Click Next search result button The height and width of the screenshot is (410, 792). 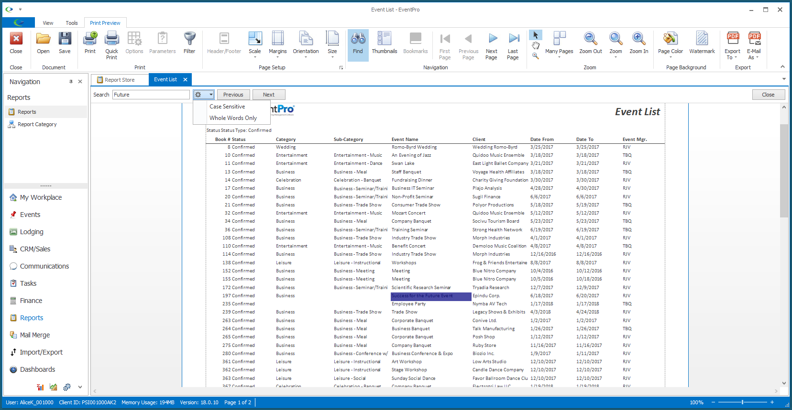[269, 95]
